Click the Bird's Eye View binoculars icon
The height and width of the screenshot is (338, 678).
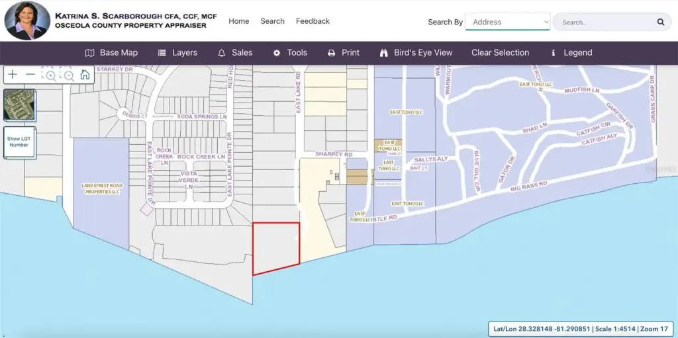pyautogui.click(x=383, y=53)
